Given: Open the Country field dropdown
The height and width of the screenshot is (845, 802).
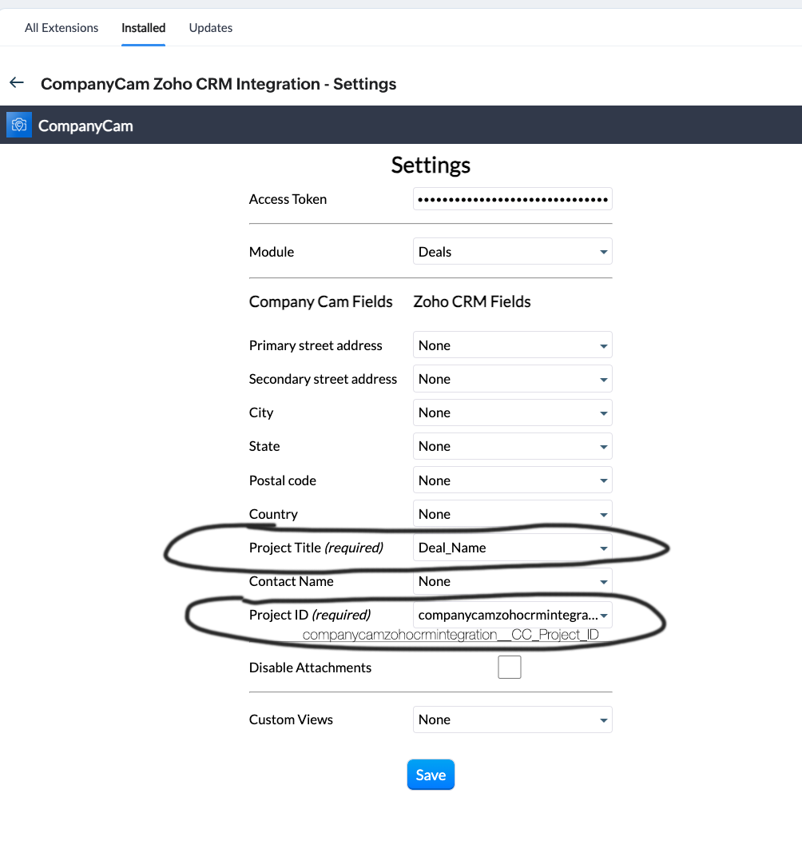Looking at the screenshot, I should tap(512, 513).
